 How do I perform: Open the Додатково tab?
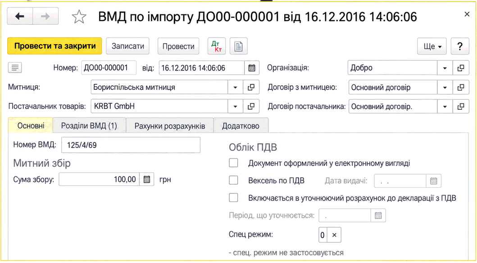tap(241, 125)
